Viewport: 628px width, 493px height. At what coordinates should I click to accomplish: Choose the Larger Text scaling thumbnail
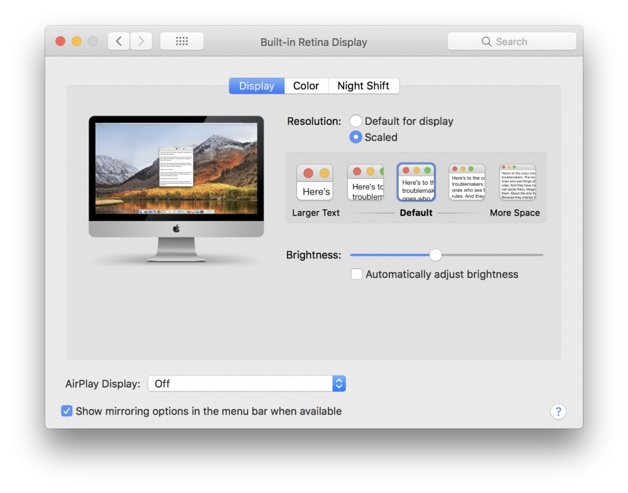point(315,182)
